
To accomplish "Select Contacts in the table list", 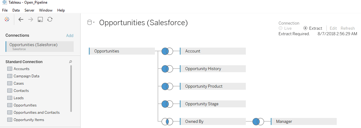I will (x=21, y=91).
